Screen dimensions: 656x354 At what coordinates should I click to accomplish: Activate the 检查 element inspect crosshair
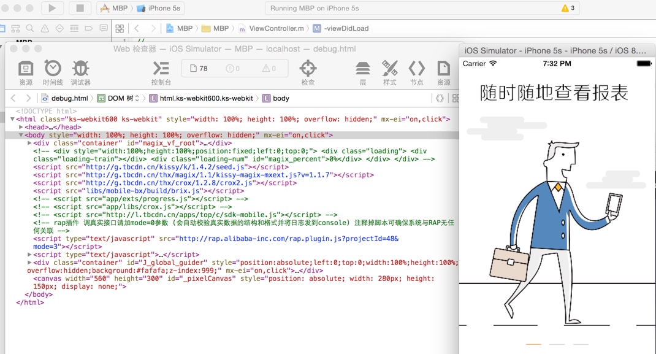308,73
